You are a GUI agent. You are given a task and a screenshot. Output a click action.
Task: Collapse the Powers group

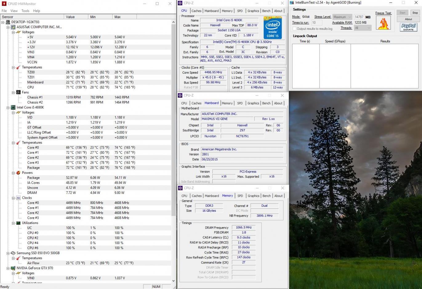tap(13, 173)
